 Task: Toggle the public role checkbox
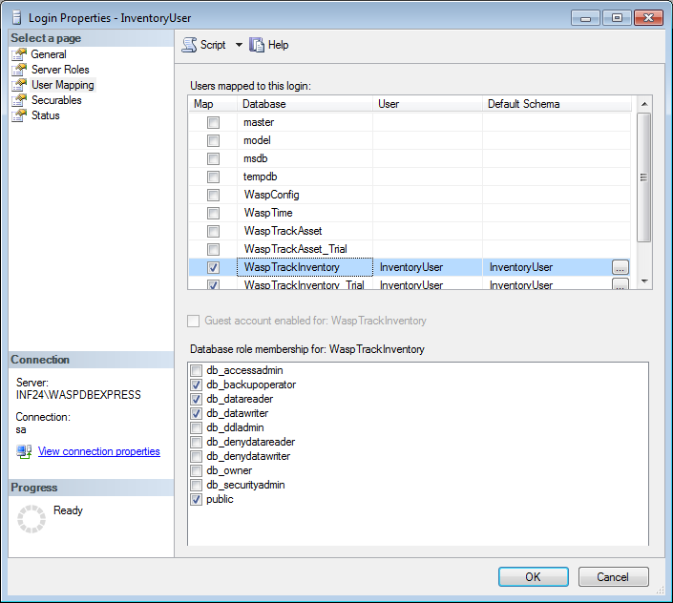pos(196,500)
